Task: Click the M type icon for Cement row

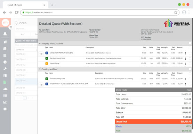Action: [x=47, y=53]
